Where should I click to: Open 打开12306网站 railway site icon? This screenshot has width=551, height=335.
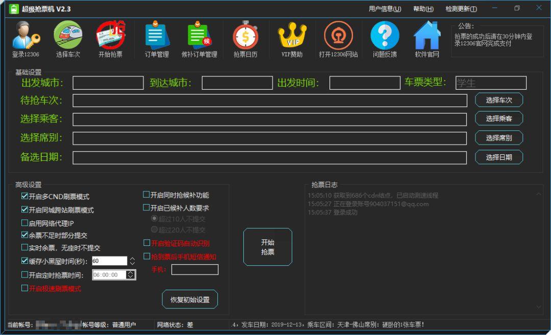[338, 36]
